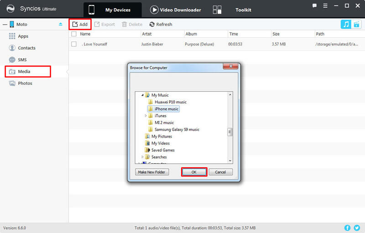Viewport: 365px width, 233px height.
Task: Click the audio music note view icon
Action: click(345, 25)
